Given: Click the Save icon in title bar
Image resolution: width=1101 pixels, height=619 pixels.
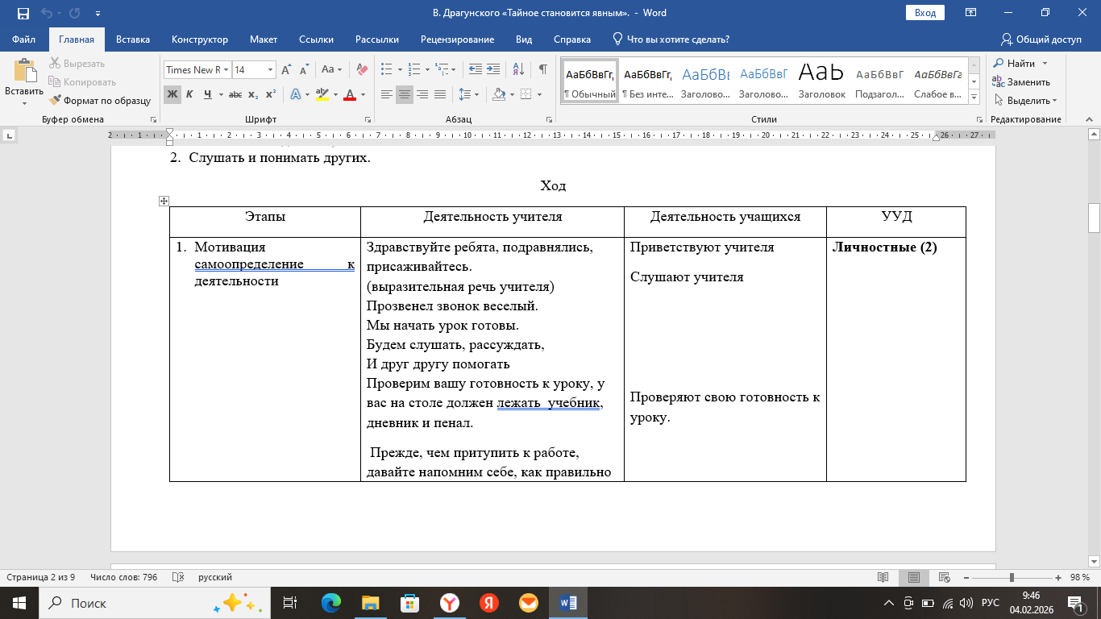Looking at the screenshot, I should tap(23, 13).
